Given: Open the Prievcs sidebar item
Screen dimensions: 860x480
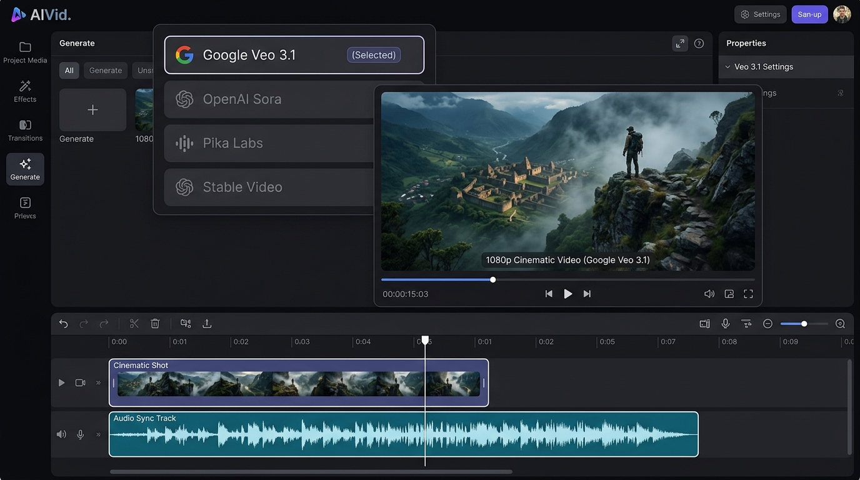Looking at the screenshot, I should click(25, 208).
